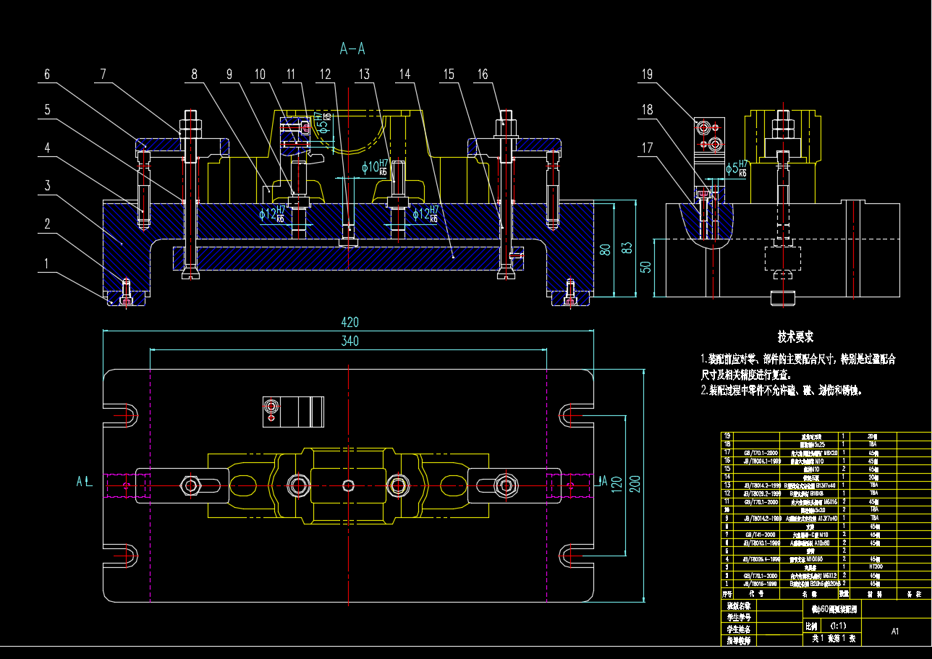Click part callout number 7
The image size is (932, 659).
pyautogui.click(x=103, y=74)
